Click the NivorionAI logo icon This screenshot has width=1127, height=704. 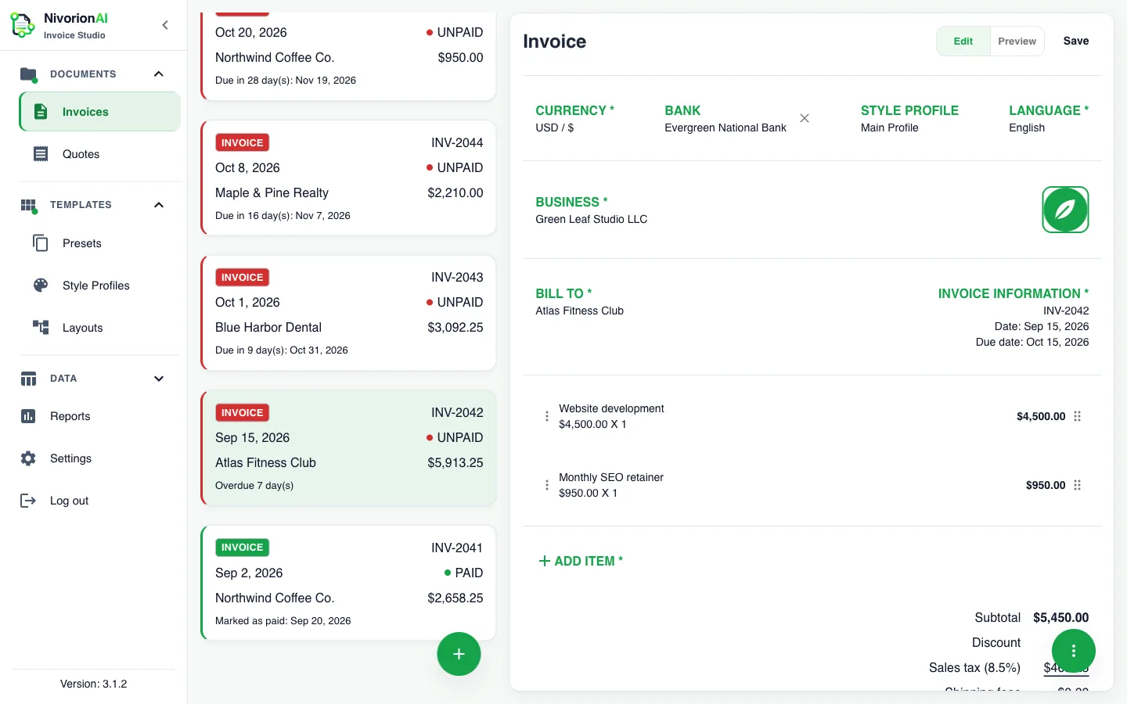pos(22,25)
